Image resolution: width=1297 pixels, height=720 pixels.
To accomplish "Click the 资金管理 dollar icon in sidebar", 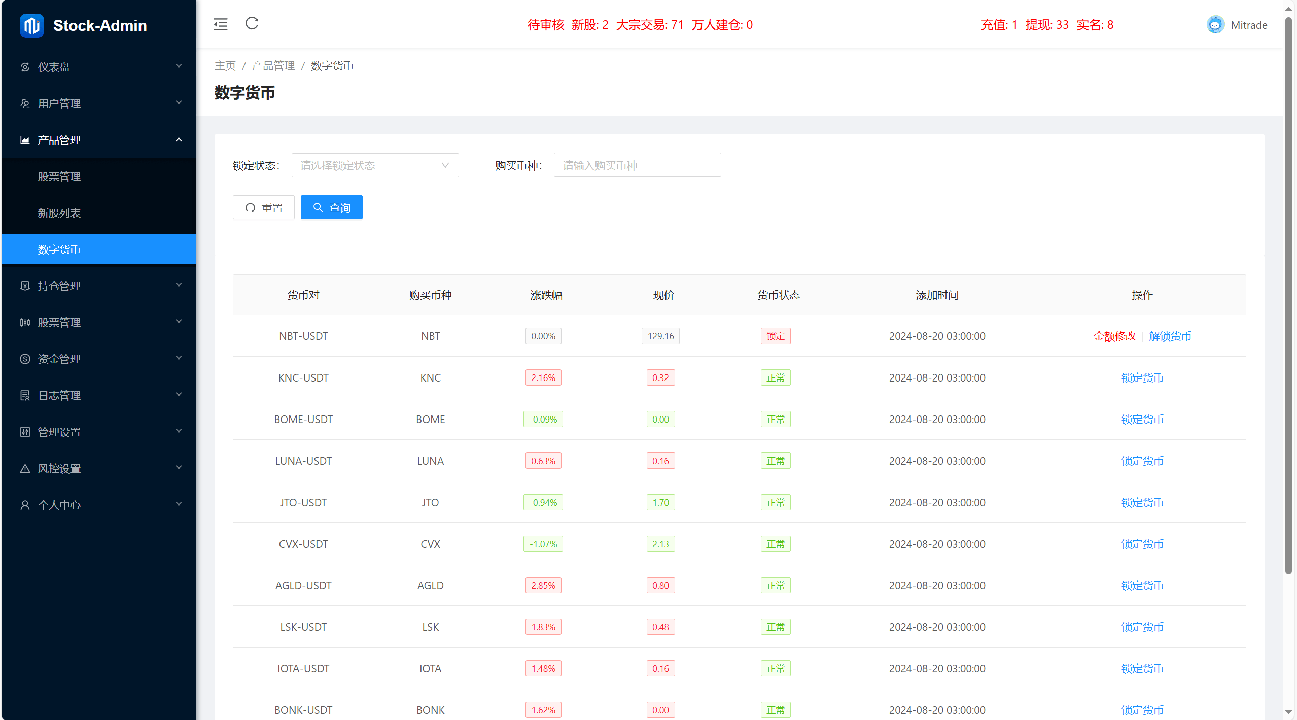I will [25, 359].
